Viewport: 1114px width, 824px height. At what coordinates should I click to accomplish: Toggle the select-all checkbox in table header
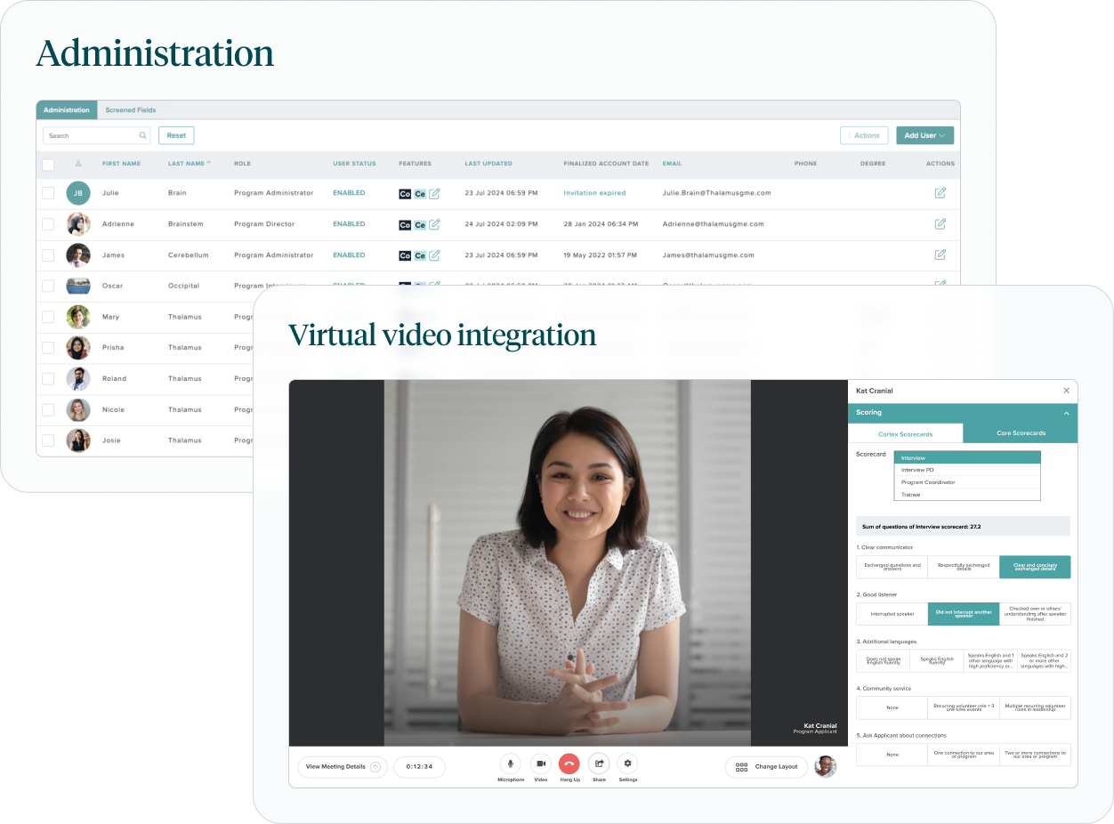point(48,164)
